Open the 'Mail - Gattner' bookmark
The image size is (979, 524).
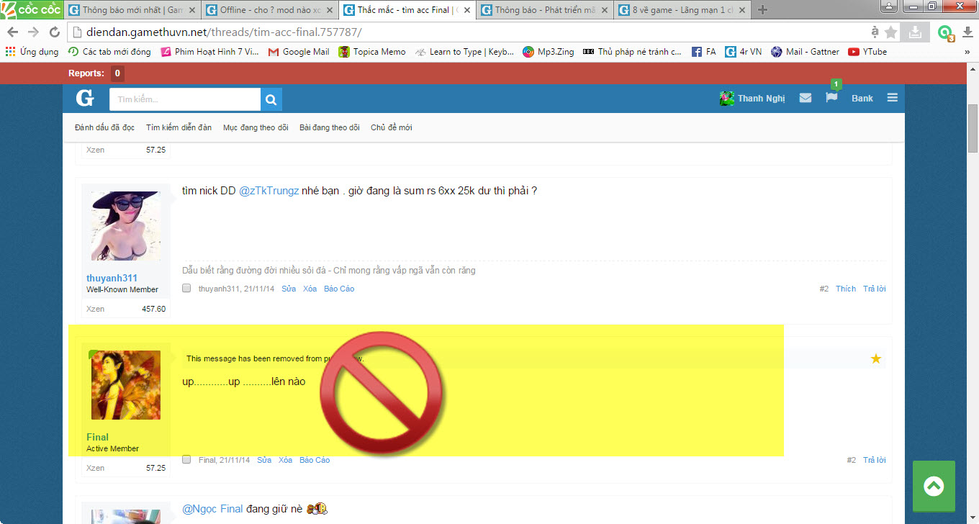(x=805, y=52)
